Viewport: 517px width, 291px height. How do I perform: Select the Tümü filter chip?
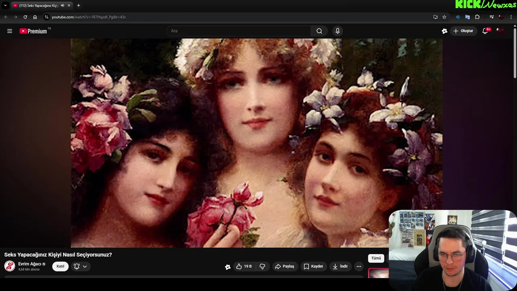click(x=376, y=258)
